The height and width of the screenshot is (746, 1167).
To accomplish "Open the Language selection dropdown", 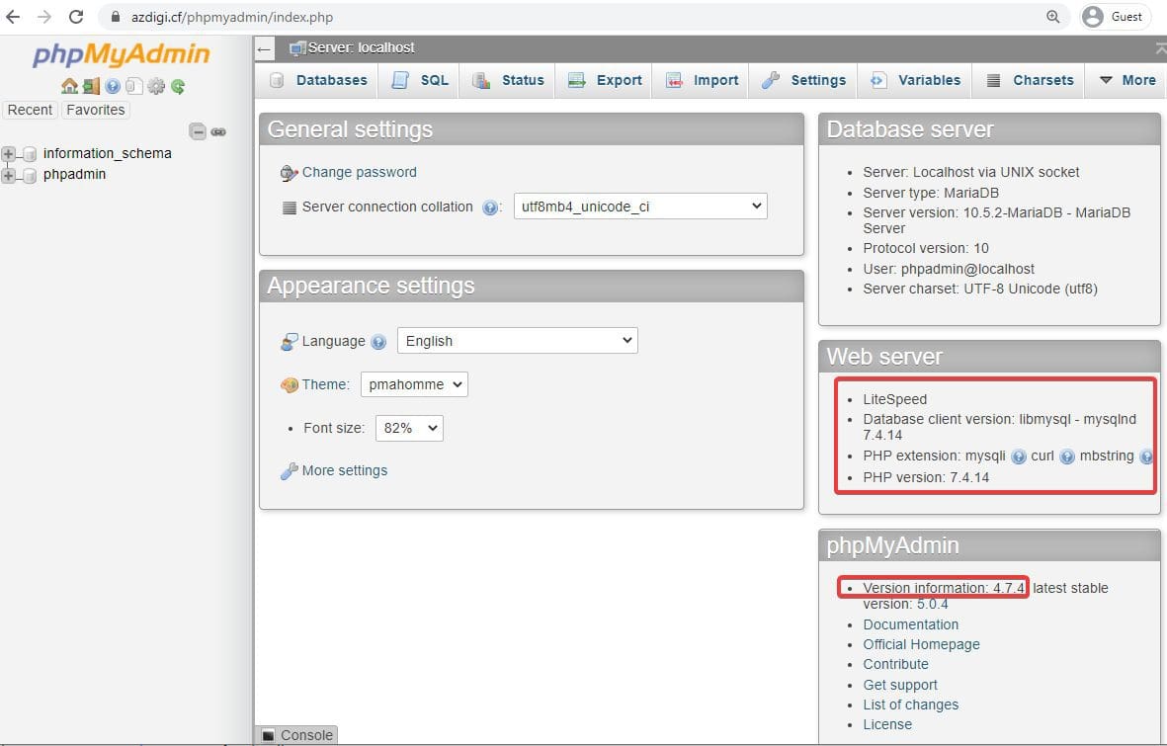I will pos(517,340).
